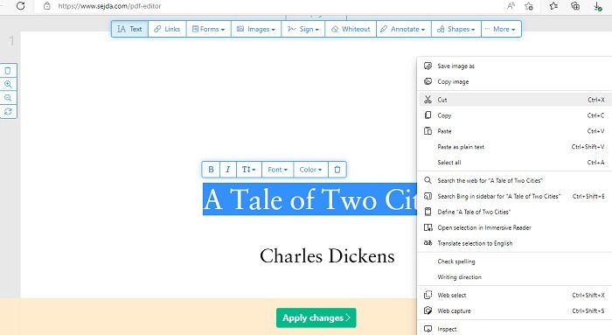Image resolution: width=612 pixels, height=335 pixels.
Task: Click the Translate icon in the context menu
Action: coord(428,243)
